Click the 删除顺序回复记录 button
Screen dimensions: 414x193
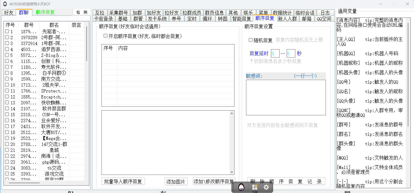(x=286, y=181)
